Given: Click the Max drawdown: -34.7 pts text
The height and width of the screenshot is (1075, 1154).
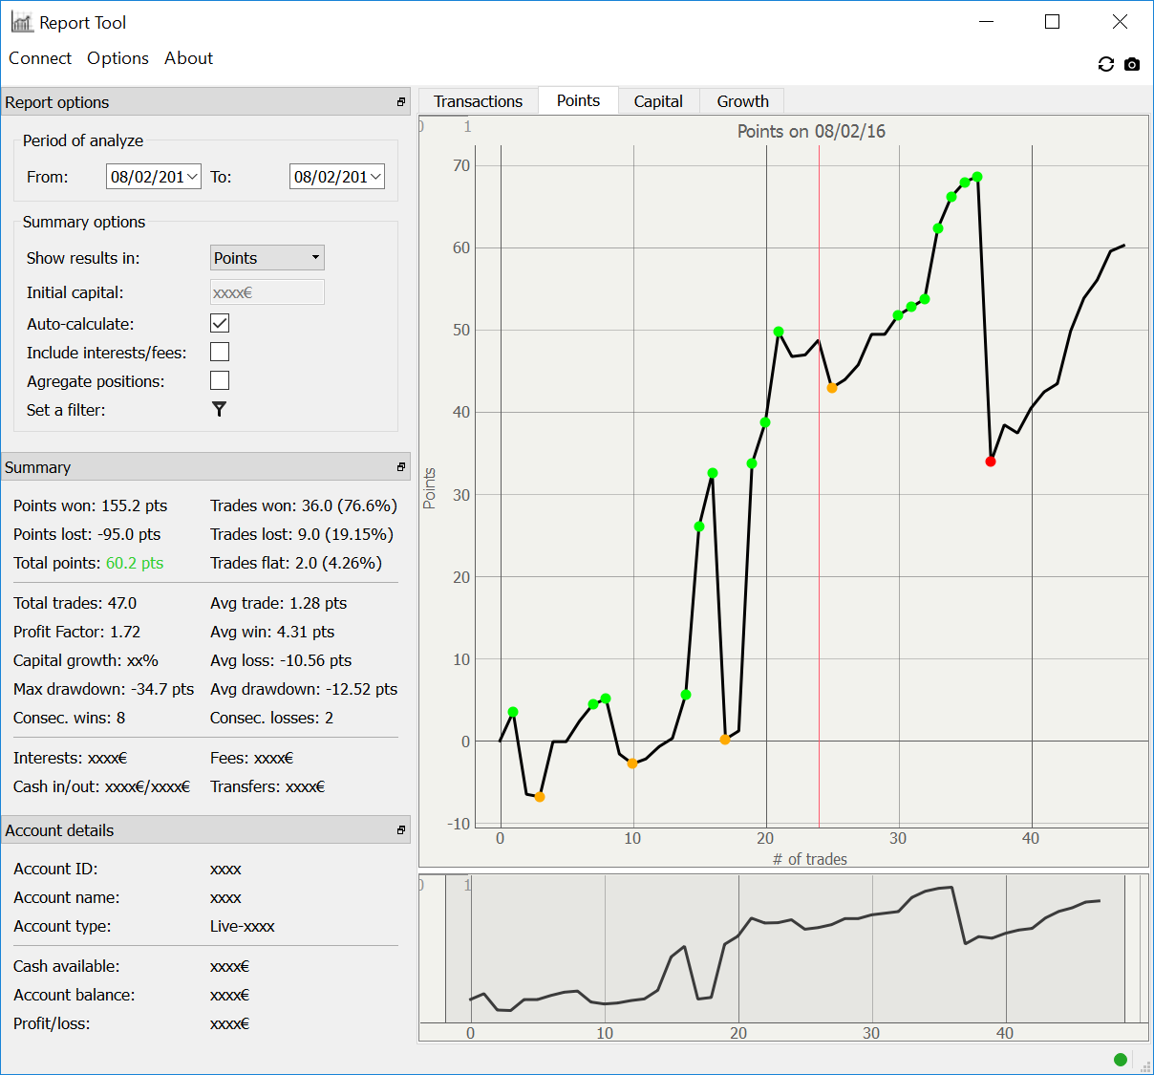Looking at the screenshot, I should point(104,689).
